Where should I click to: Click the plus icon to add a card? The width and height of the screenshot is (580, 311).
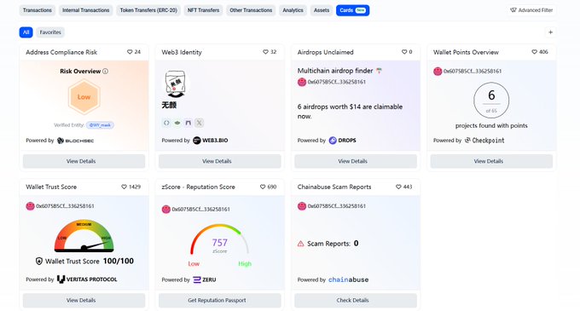550,32
